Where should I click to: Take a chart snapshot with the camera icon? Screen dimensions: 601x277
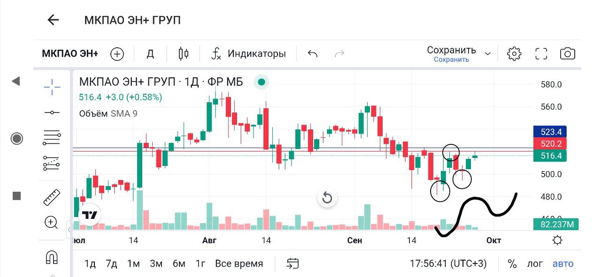568,54
